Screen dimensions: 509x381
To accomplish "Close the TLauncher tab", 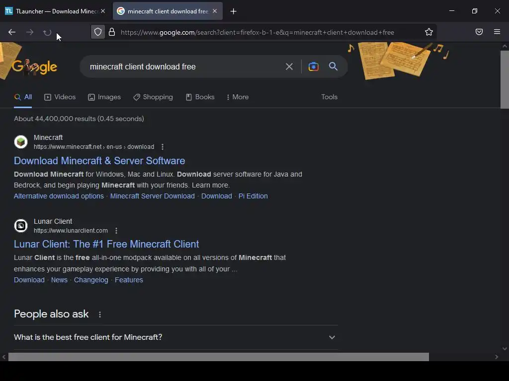I will click(103, 11).
